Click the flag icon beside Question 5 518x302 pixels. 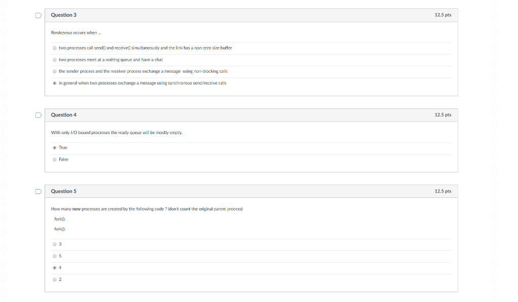[38, 192]
